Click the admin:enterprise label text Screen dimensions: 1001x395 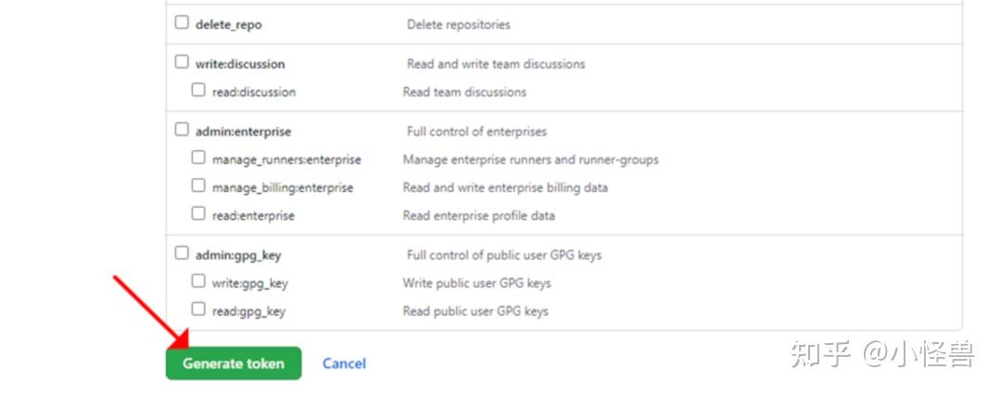tap(243, 132)
